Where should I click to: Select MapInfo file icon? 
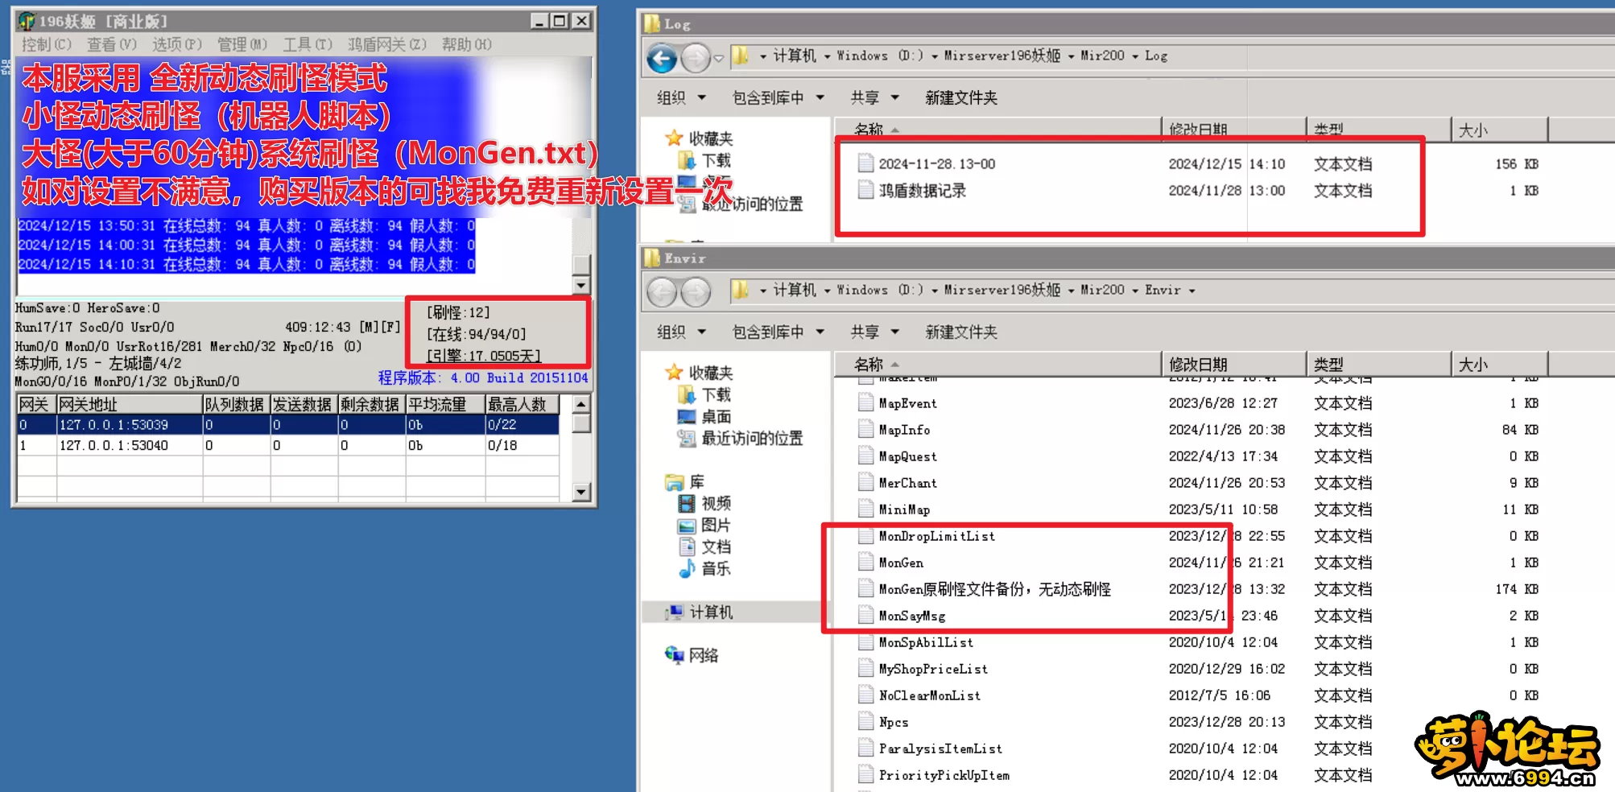point(865,429)
